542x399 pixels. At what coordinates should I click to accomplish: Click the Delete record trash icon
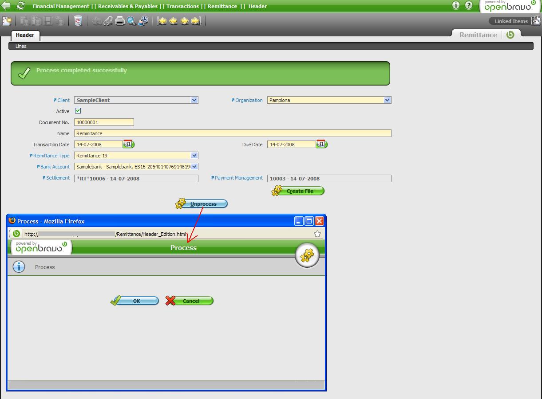pyautogui.click(x=78, y=21)
